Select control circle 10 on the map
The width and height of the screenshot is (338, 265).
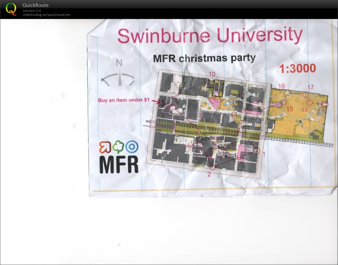coord(206,81)
